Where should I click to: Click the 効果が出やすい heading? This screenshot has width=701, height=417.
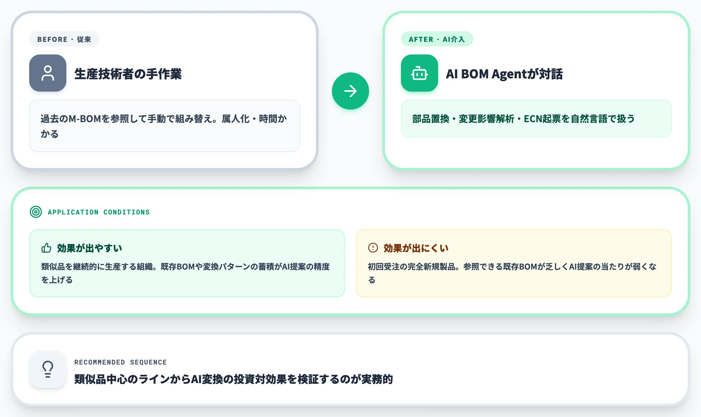click(x=90, y=248)
